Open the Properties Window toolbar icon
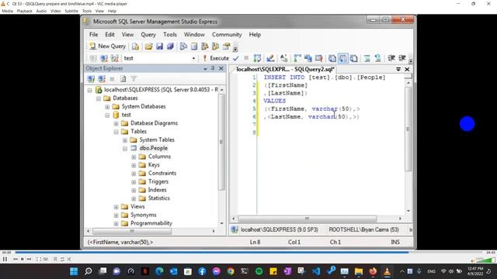Viewport: 497px width, 279px height. 226,46
